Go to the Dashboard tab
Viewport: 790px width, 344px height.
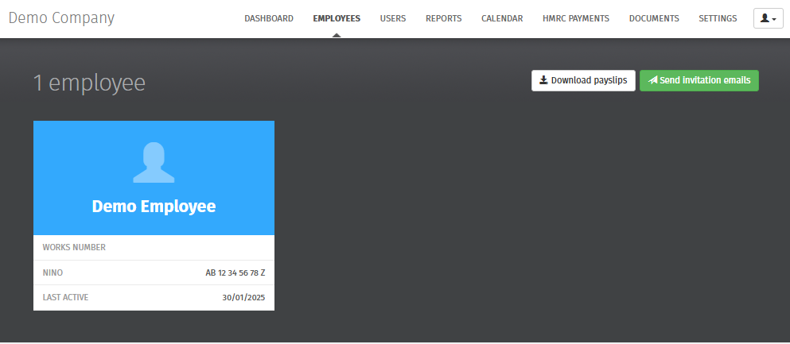coord(269,18)
